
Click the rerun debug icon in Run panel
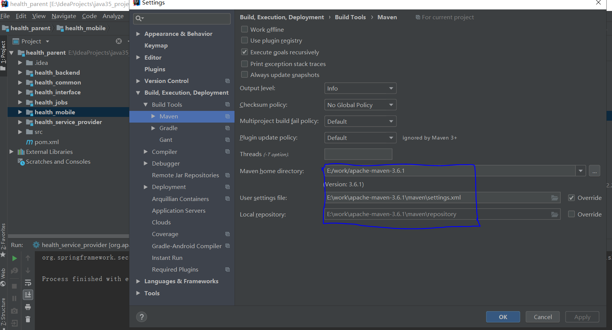[x=14, y=270]
